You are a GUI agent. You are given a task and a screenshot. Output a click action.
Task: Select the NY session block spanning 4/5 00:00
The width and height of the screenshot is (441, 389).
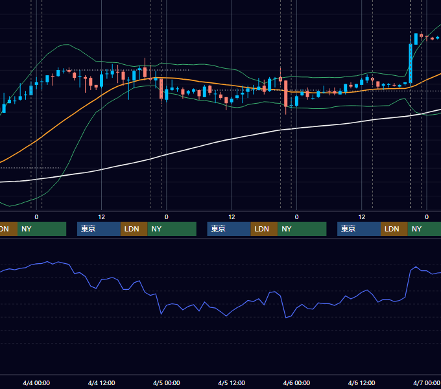(172, 229)
